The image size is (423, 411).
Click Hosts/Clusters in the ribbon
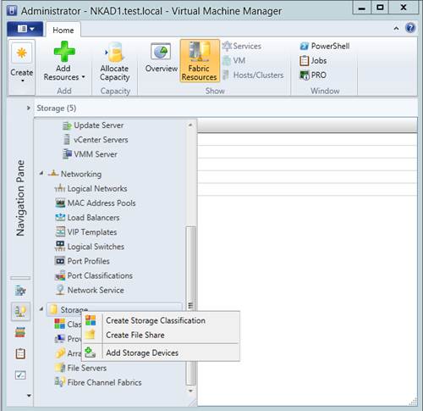pyautogui.click(x=253, y=75)
